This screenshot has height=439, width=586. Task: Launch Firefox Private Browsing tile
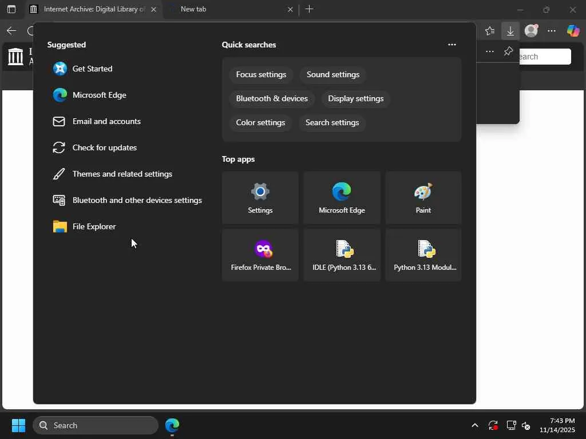(x=260, y=255)
